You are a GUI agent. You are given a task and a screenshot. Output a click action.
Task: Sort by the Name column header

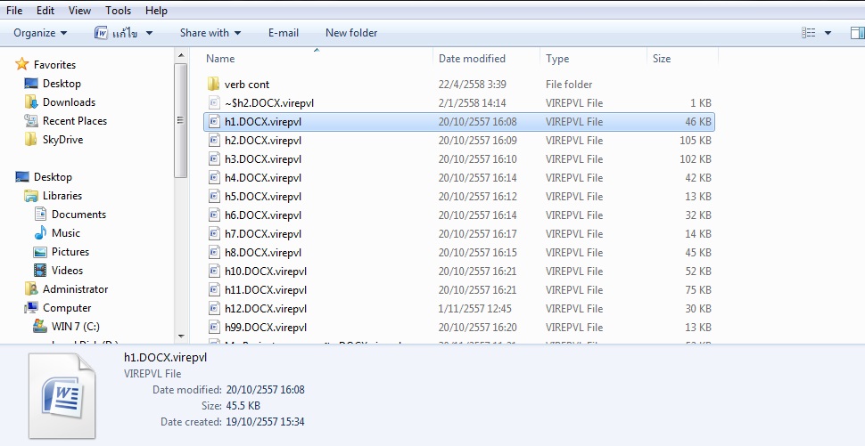220,59
